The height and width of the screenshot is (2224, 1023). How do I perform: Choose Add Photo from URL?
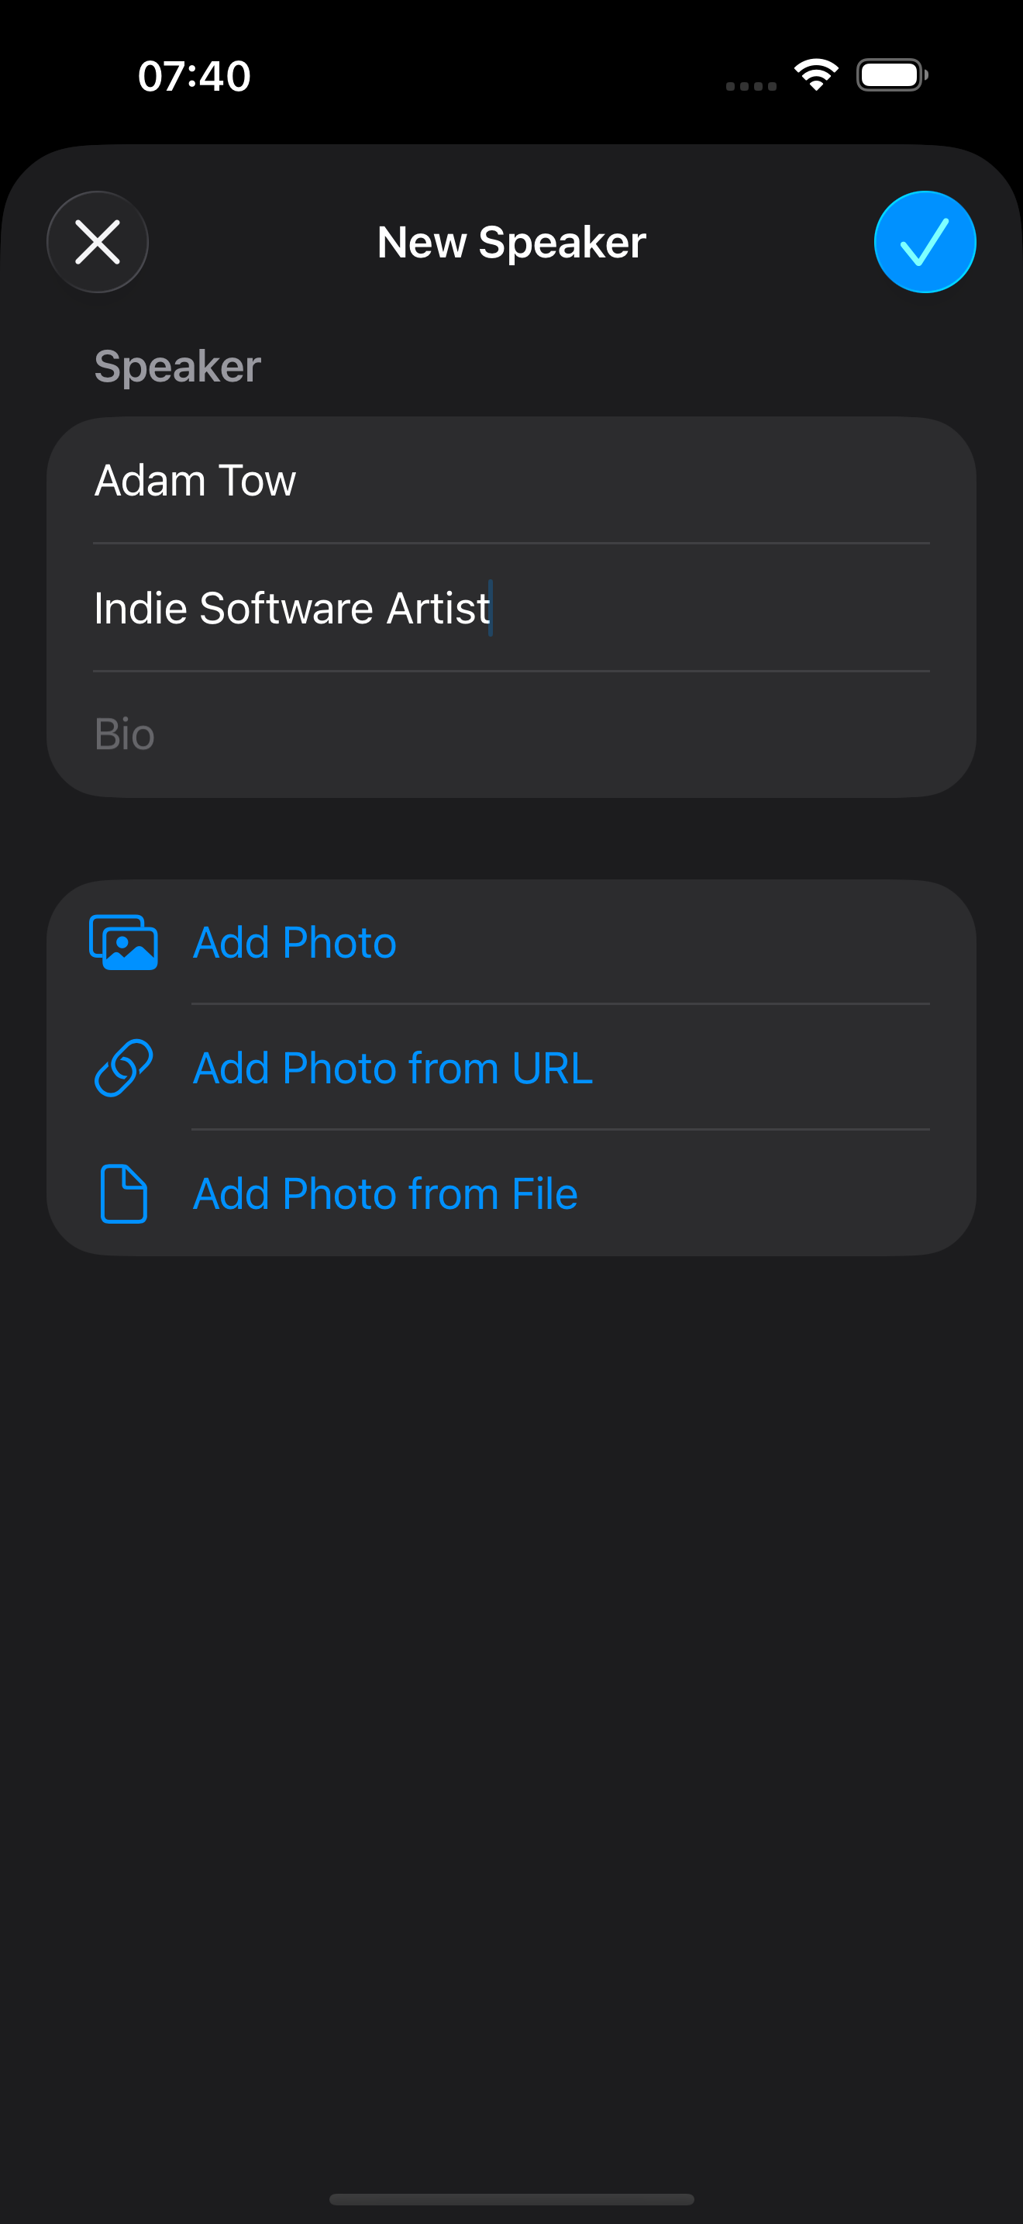[x=392, y=1068]
